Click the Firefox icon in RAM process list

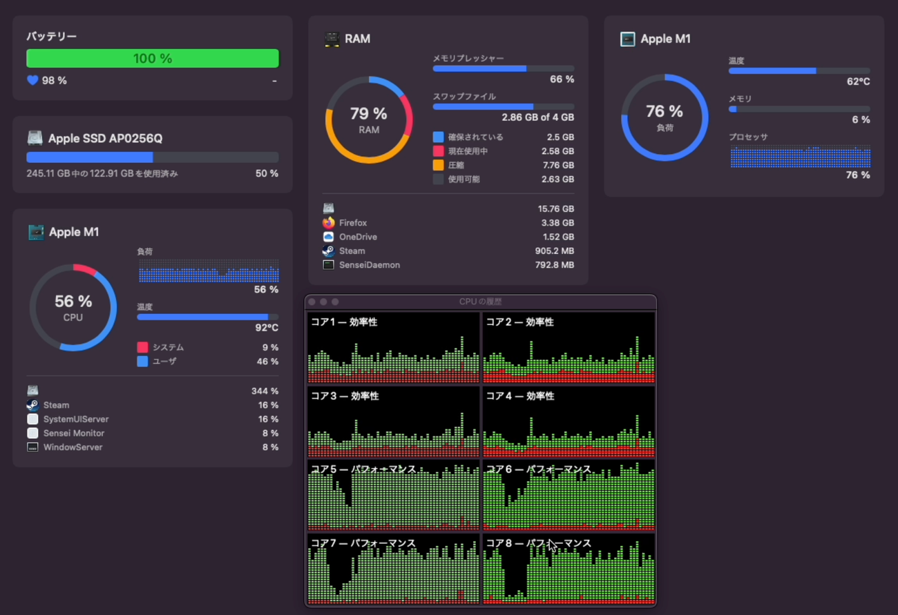pyautogui.click(x=328, y=223)
